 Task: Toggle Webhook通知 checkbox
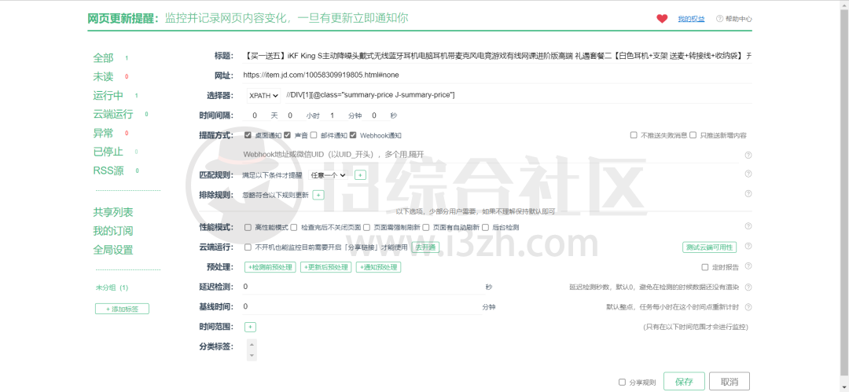tap(353, 135)
